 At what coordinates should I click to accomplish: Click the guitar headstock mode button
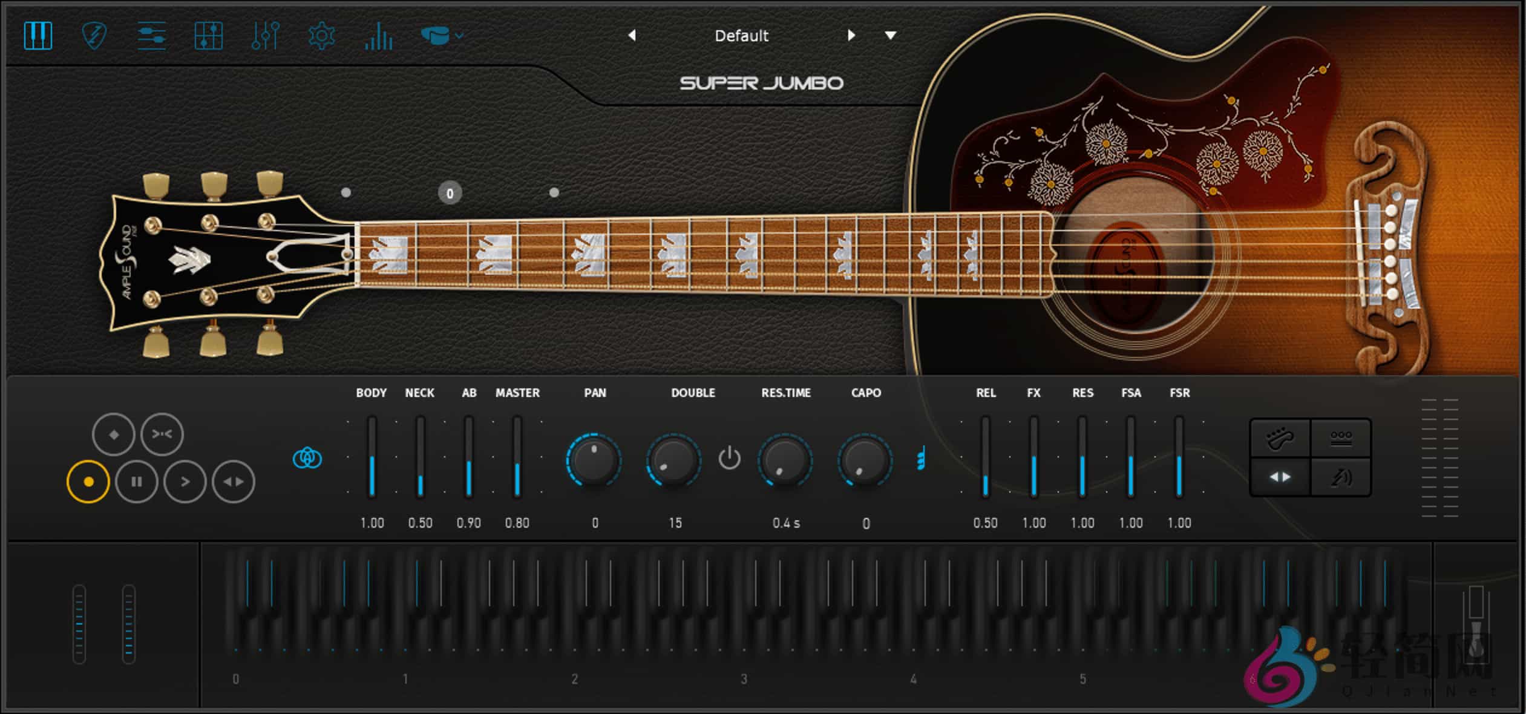1280,439
